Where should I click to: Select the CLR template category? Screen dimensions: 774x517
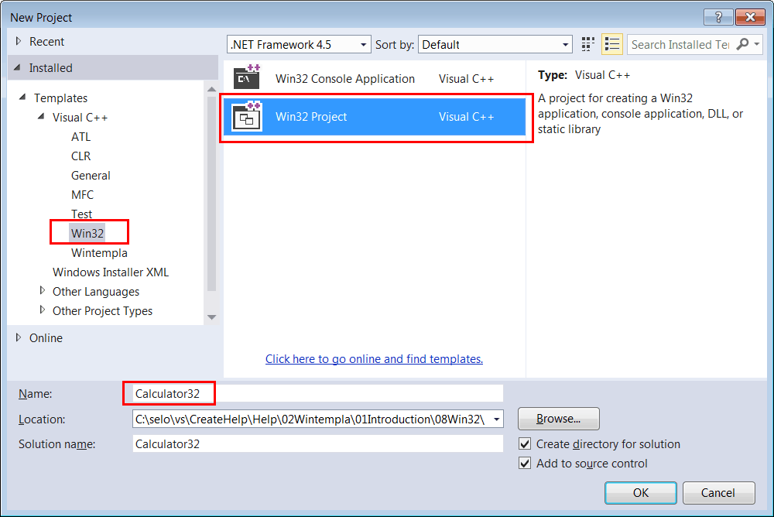point(81,156)
